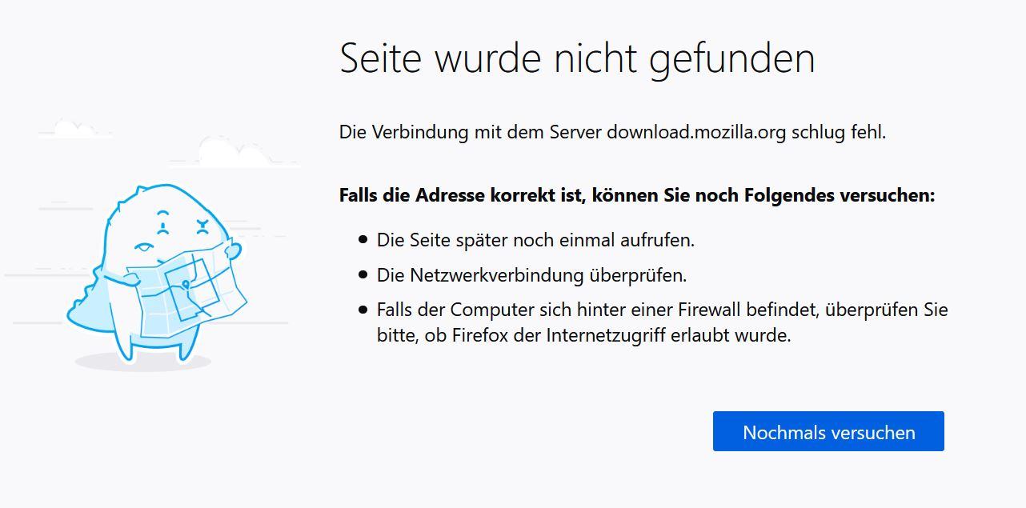Click the server name "download.mozilla.org"

696,132
